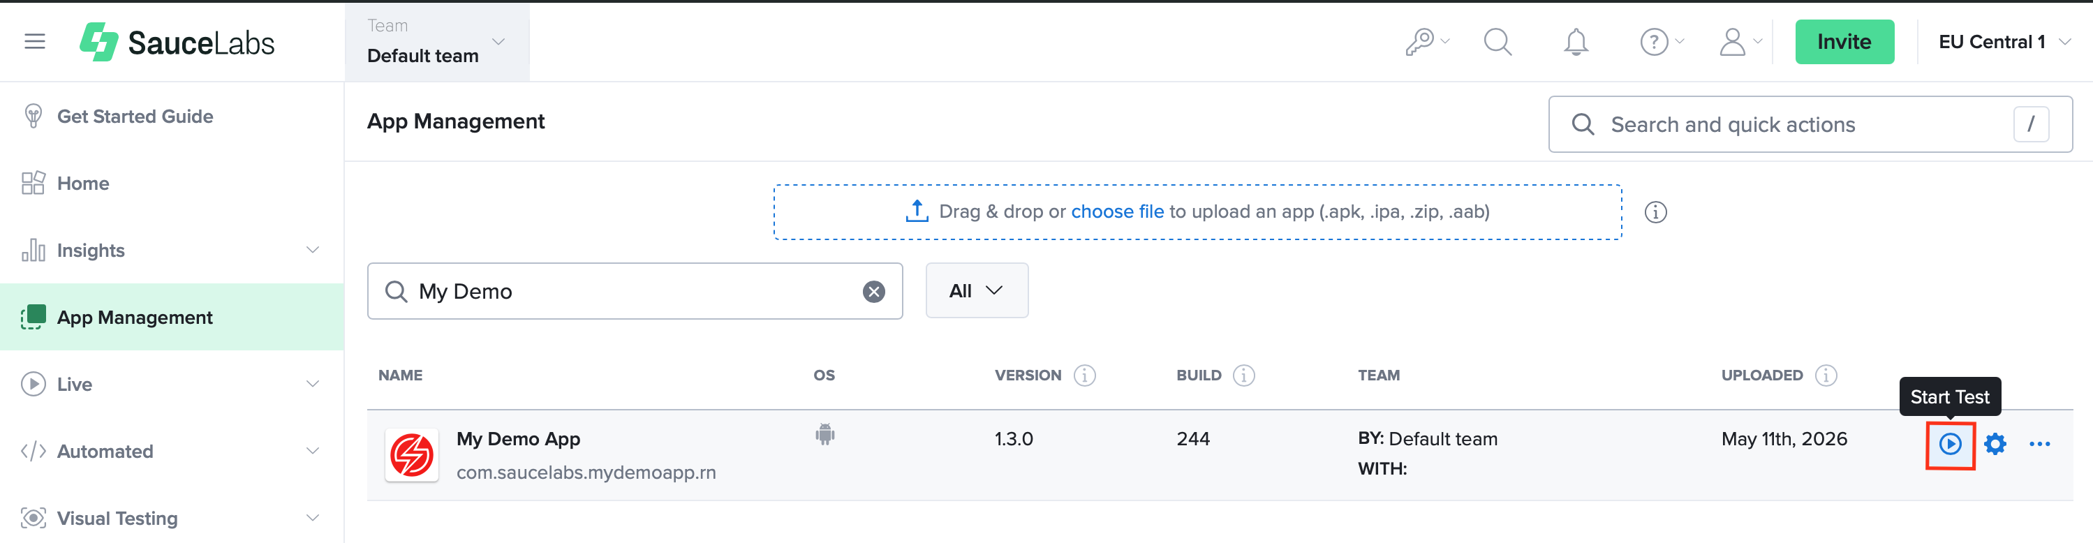This screenshot has height=543, width=2093.
Task: Open the help question mark menu
Action: tap(1662, 41)
